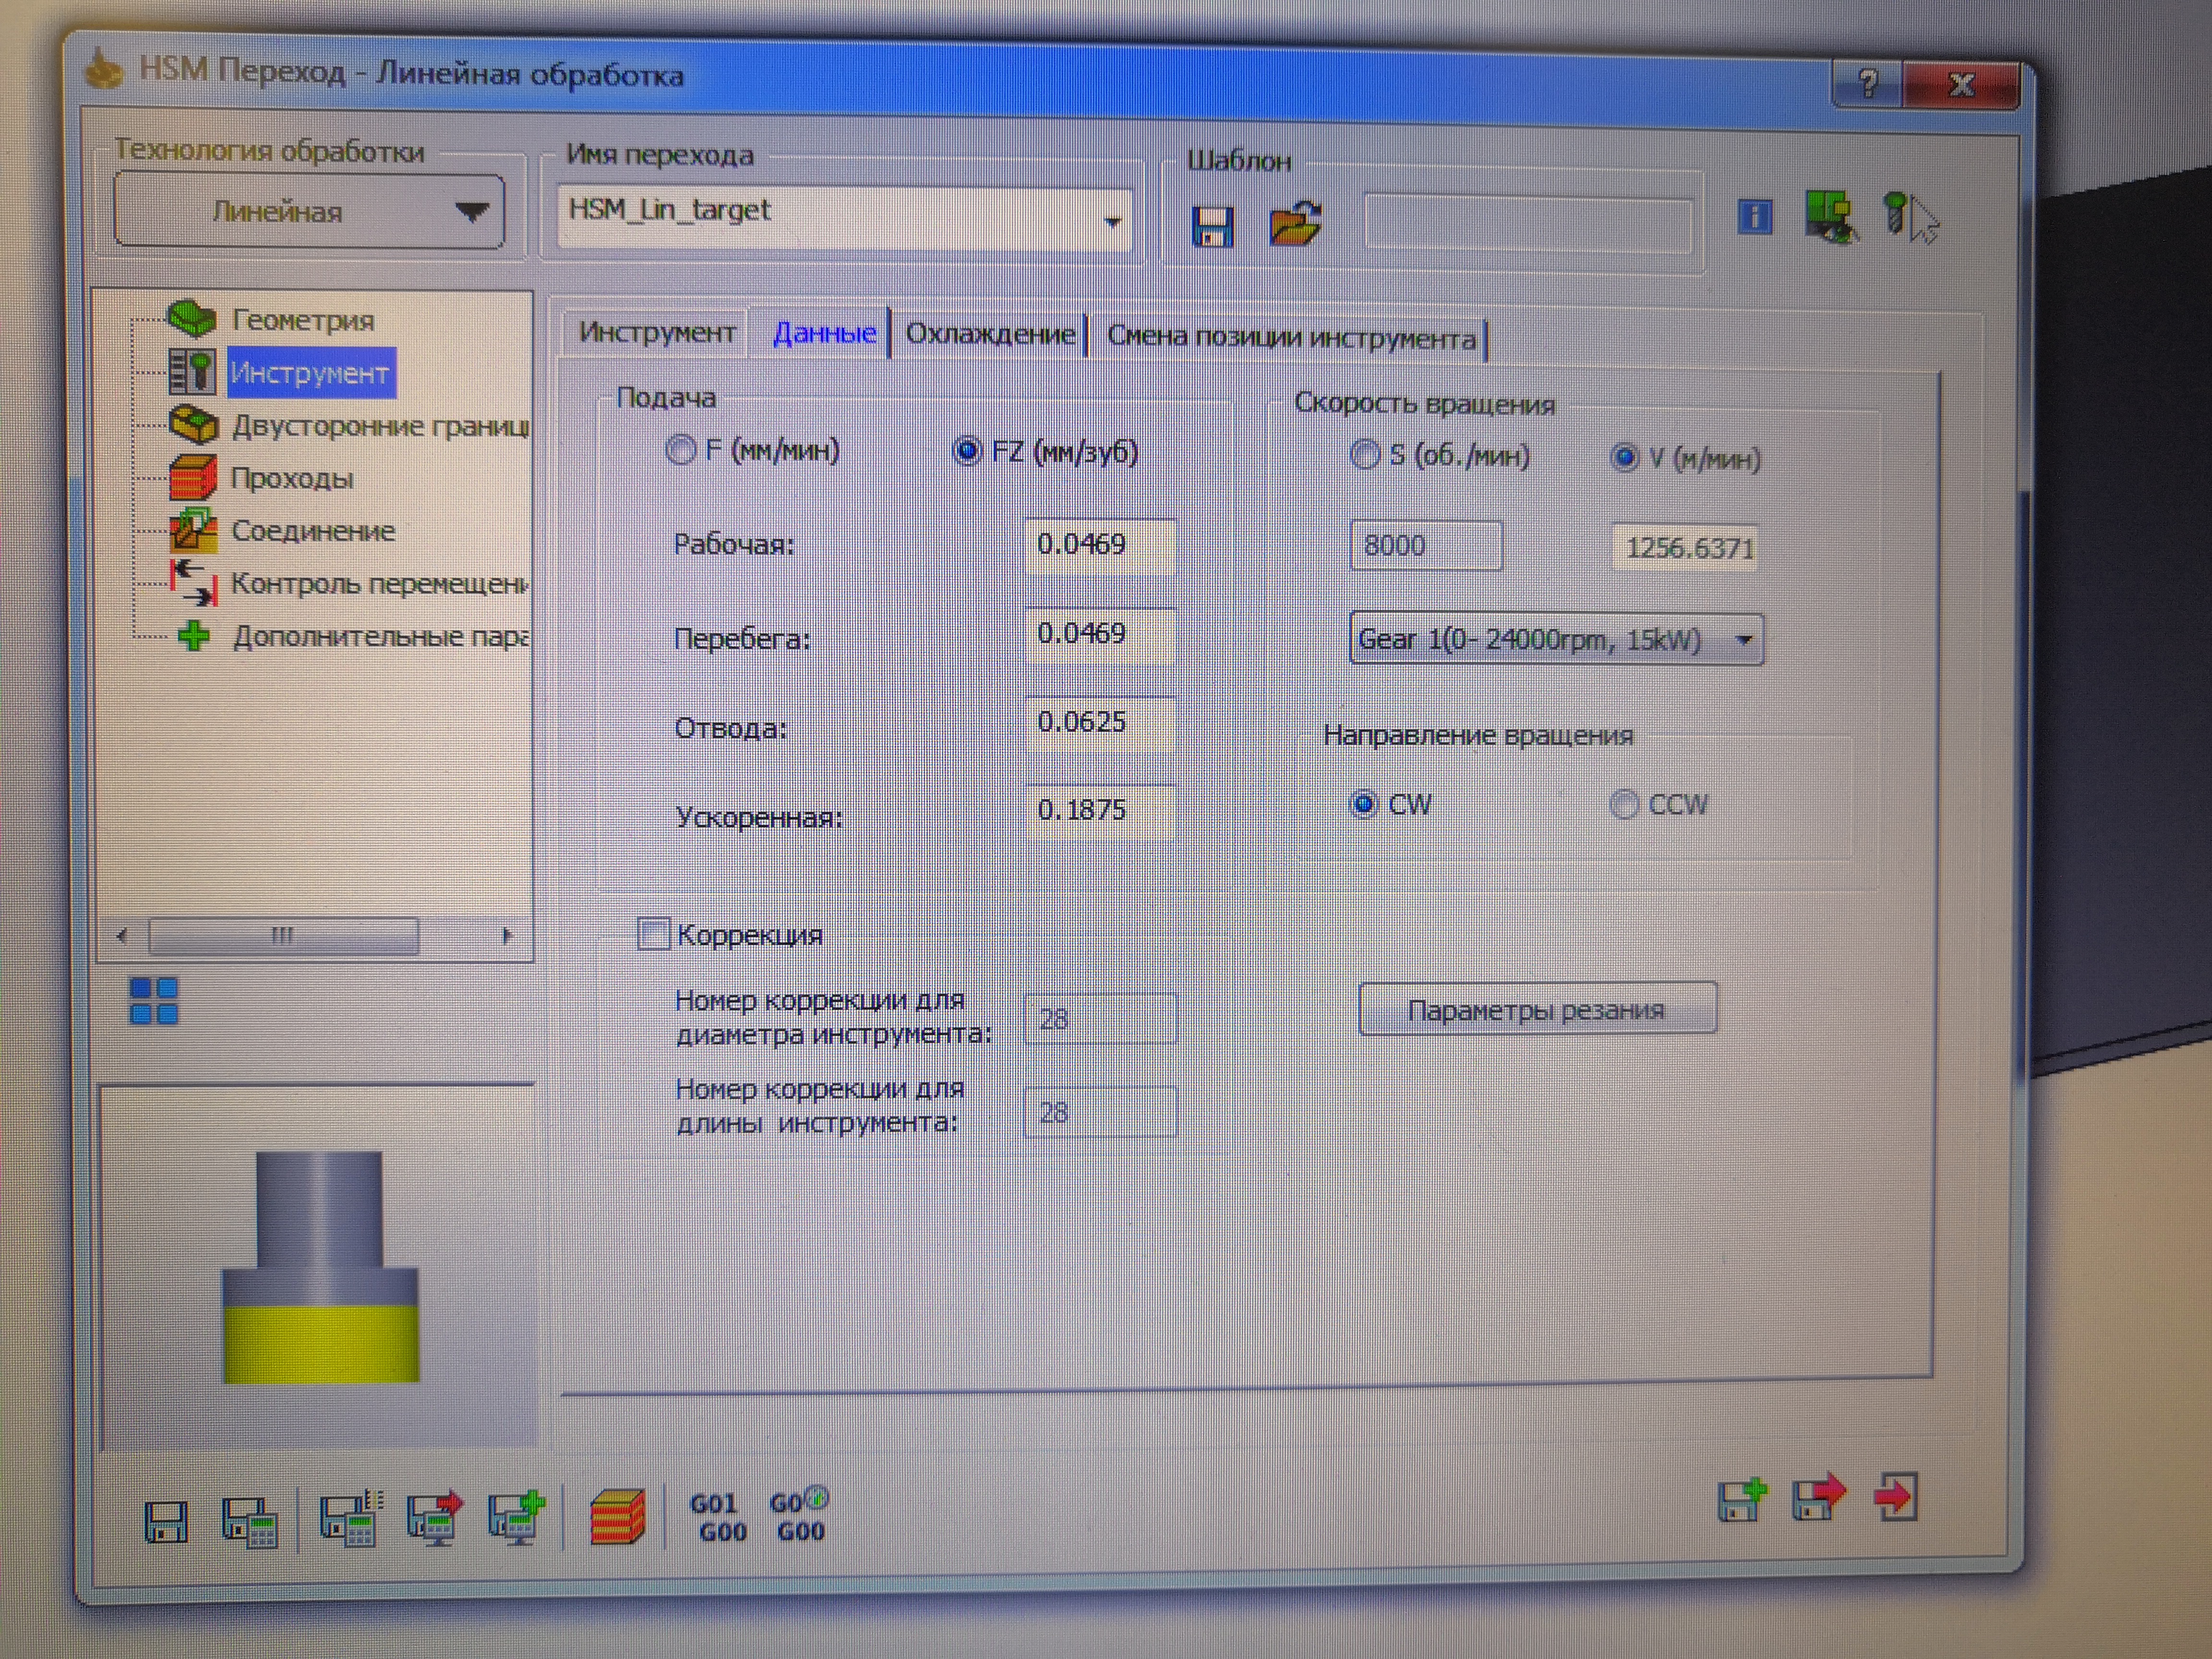This screenshot has width=2212, height=1659.
Task: Click the blue four-squares view icon
Action: click(x=154, y=1001)
